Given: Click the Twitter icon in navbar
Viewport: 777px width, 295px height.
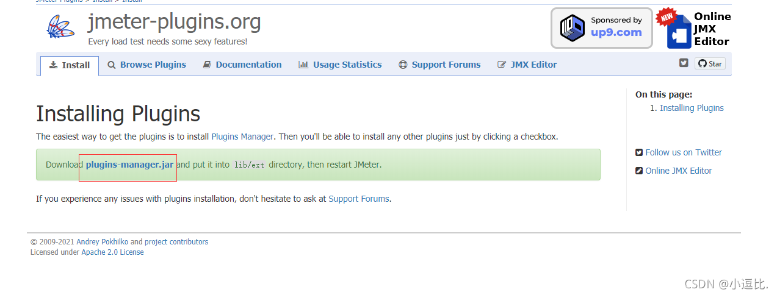Looking at the screenshot, I should pos(684,63).
